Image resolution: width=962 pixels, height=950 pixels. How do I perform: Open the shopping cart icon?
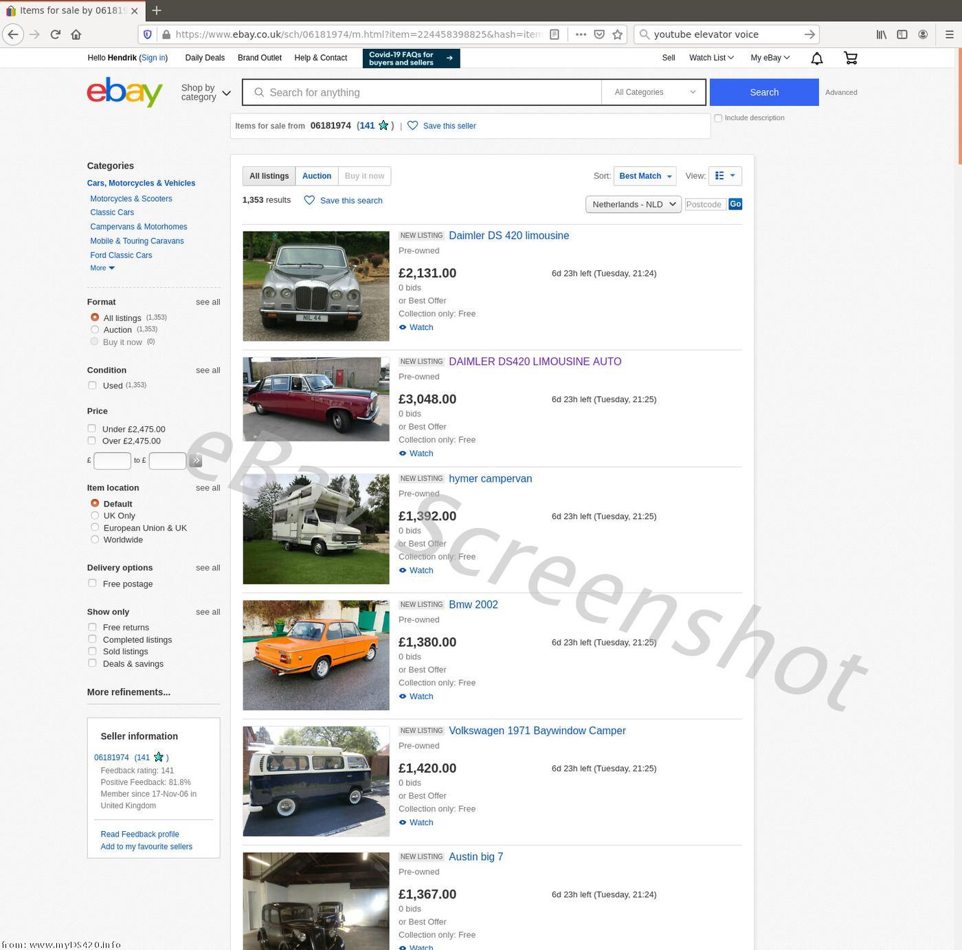pos(851,58)
